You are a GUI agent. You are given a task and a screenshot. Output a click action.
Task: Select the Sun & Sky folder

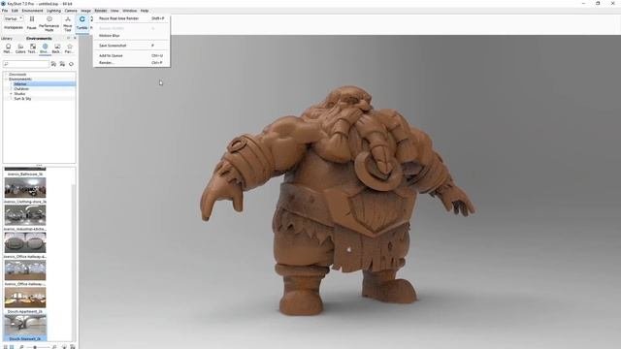point(22,99)
